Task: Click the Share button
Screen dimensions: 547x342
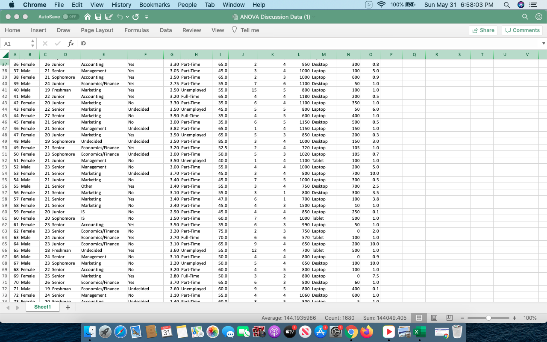Action: point(483,30)
